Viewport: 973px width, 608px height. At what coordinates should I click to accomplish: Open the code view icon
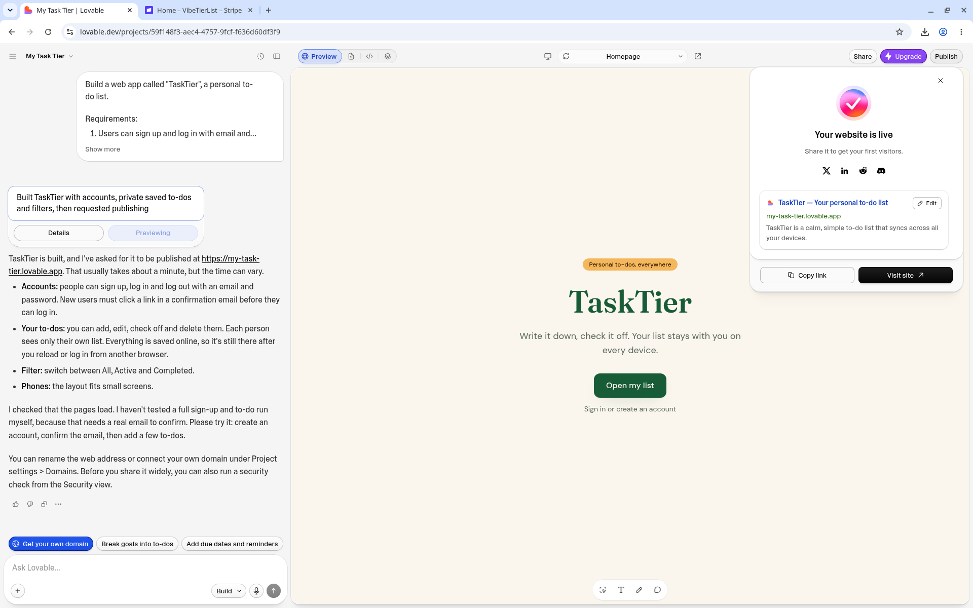[369, 56]
